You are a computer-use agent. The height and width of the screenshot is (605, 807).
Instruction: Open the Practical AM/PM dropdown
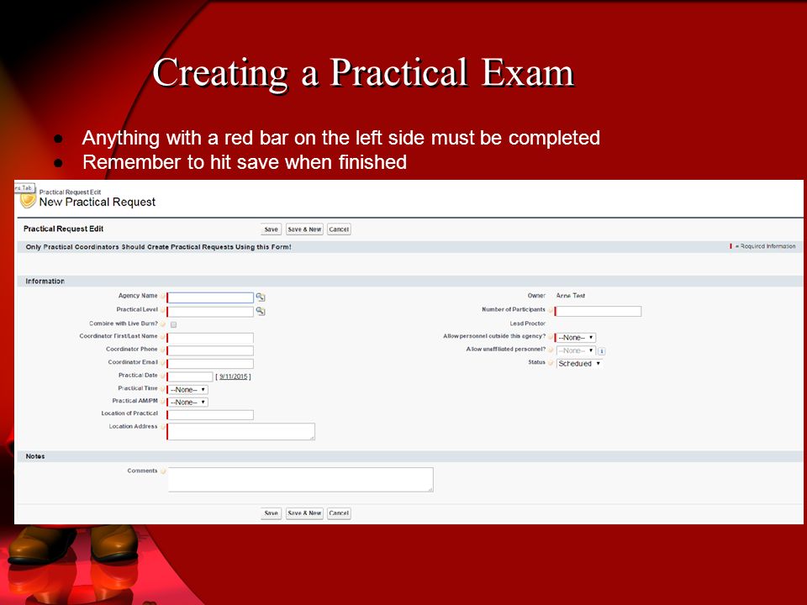(x=187, y=402)
